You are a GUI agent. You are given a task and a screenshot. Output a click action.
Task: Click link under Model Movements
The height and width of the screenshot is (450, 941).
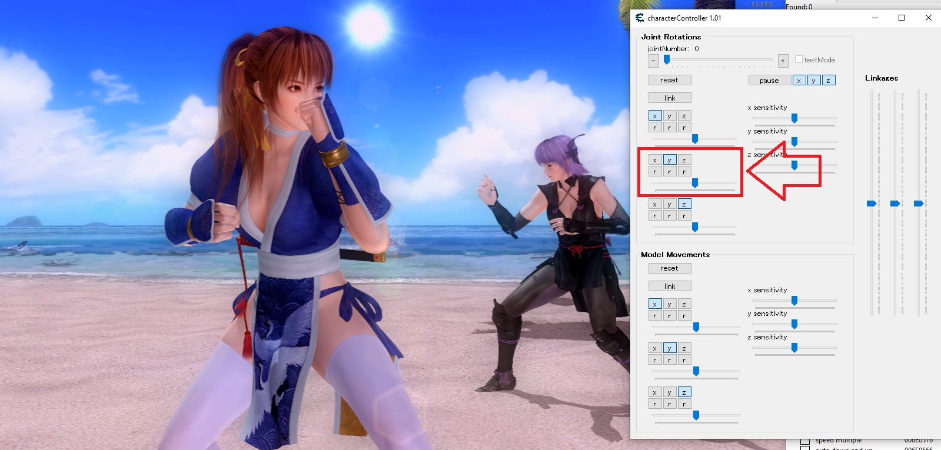pos(670,286)
